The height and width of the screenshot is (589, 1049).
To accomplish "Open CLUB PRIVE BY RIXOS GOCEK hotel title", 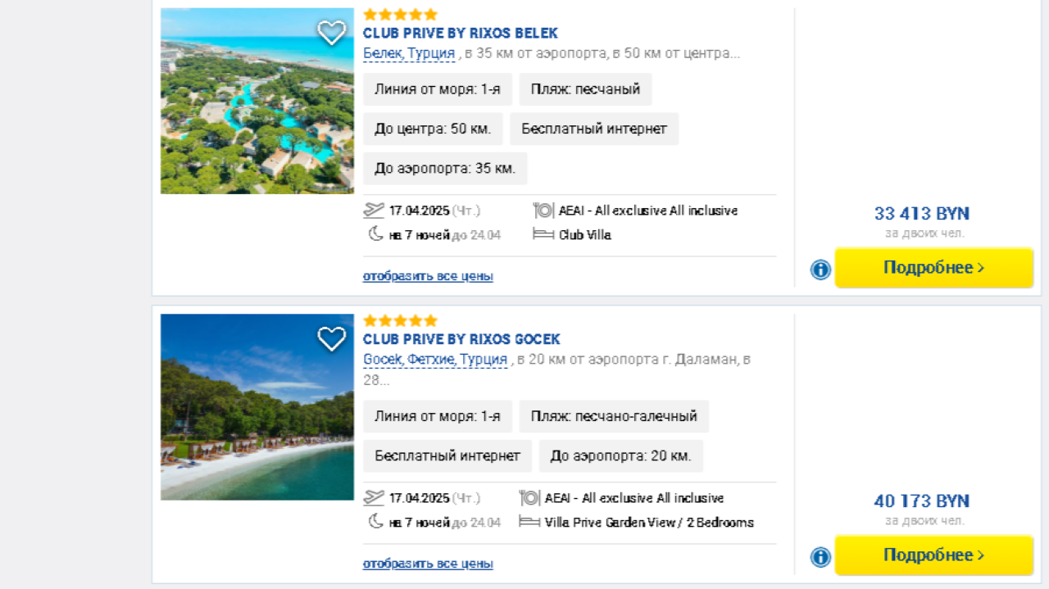I will [x=461, y=339].
